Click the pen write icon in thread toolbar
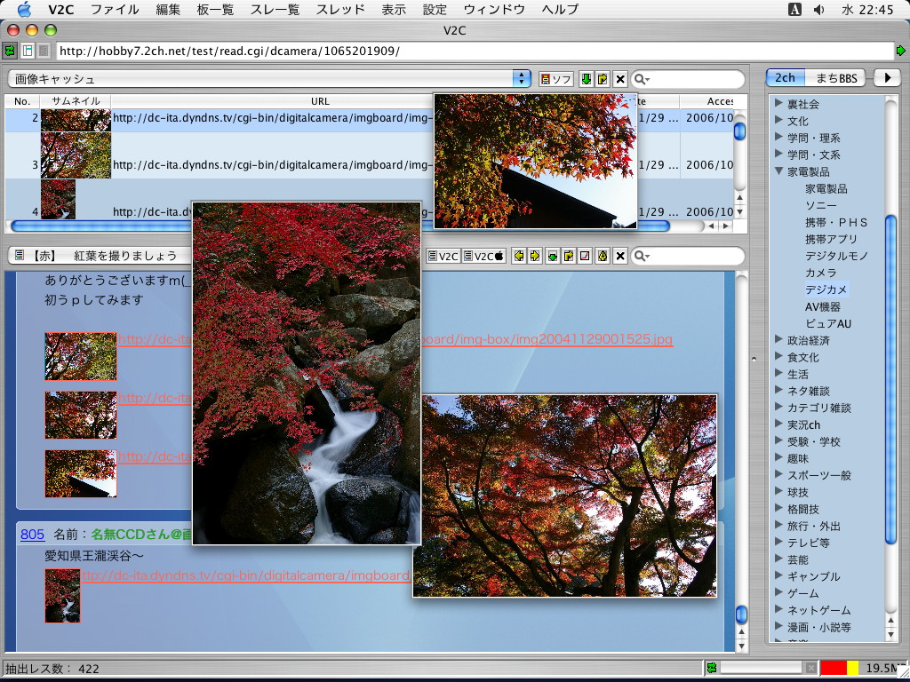The image size is (910, 682). point(603,257)
